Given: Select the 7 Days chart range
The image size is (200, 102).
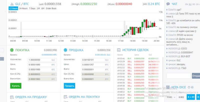Looking at the screenshot, I should pos(32,8).
